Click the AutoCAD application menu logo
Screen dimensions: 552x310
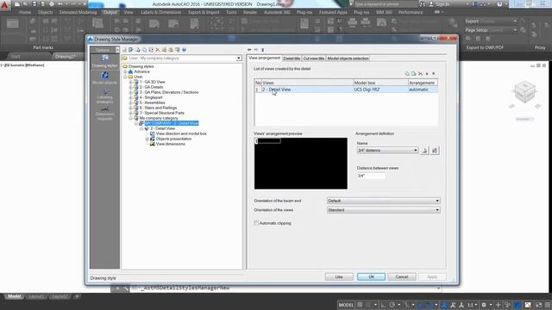tap(4, 4)
